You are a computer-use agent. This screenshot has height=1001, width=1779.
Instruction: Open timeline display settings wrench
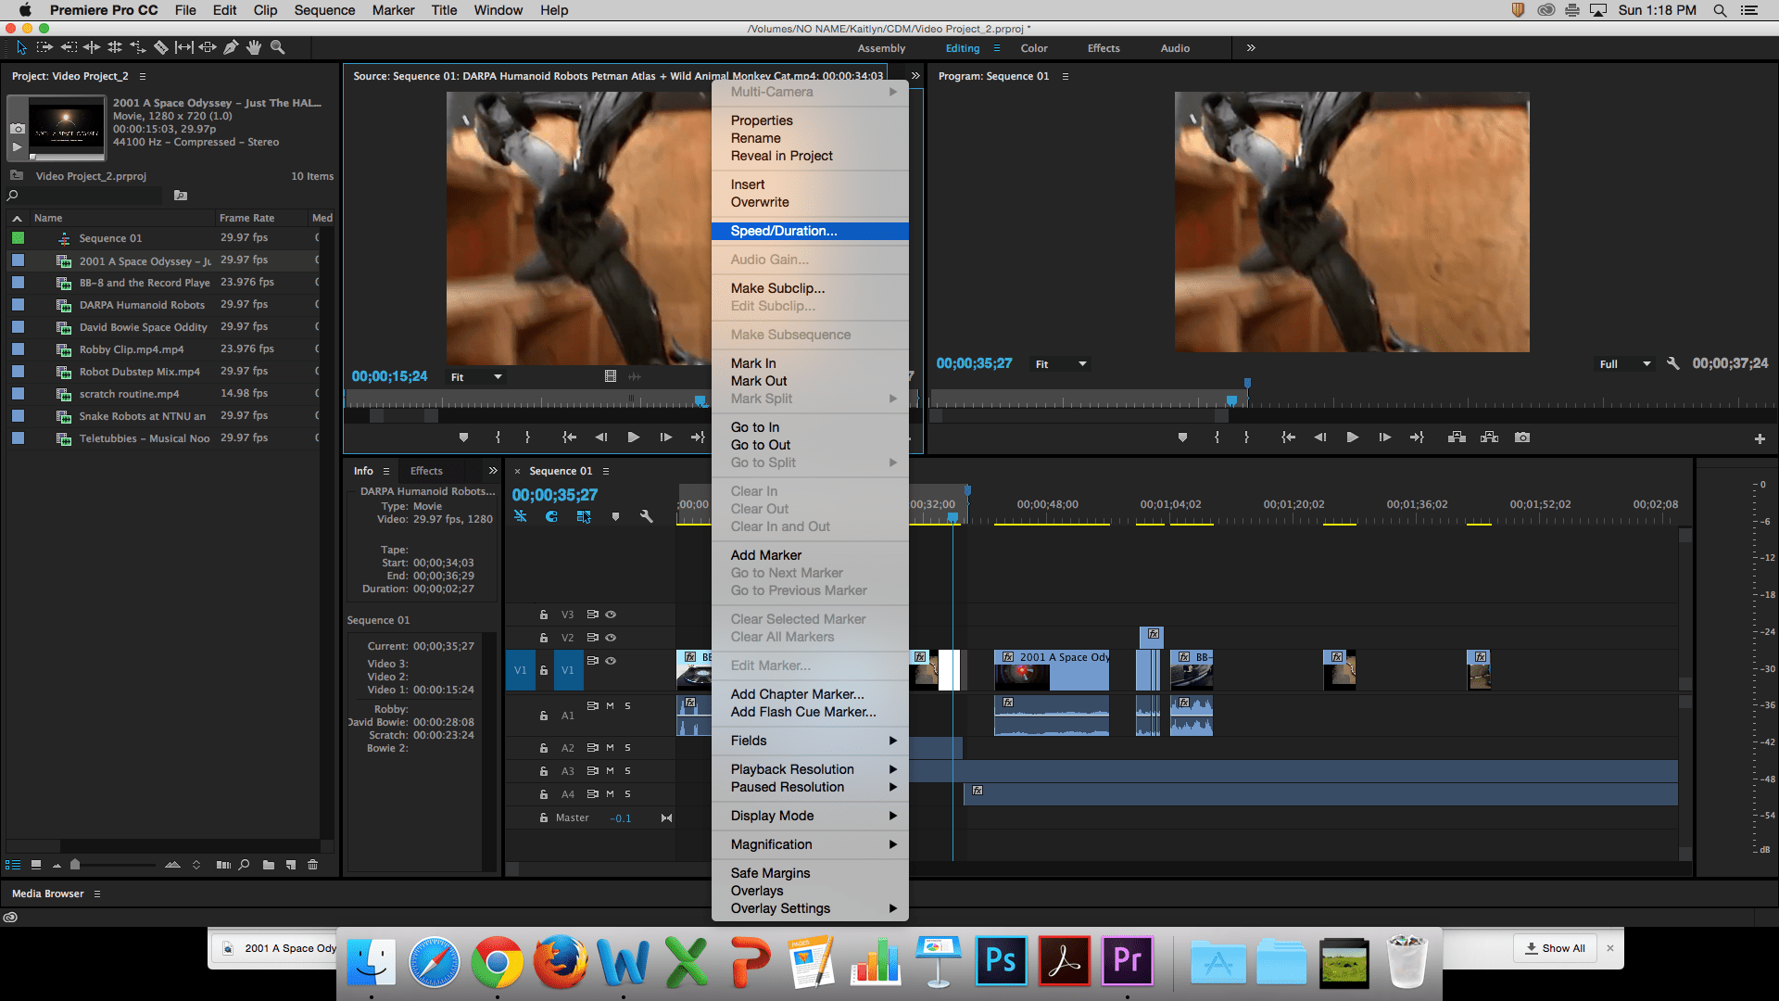pos(647,517)
